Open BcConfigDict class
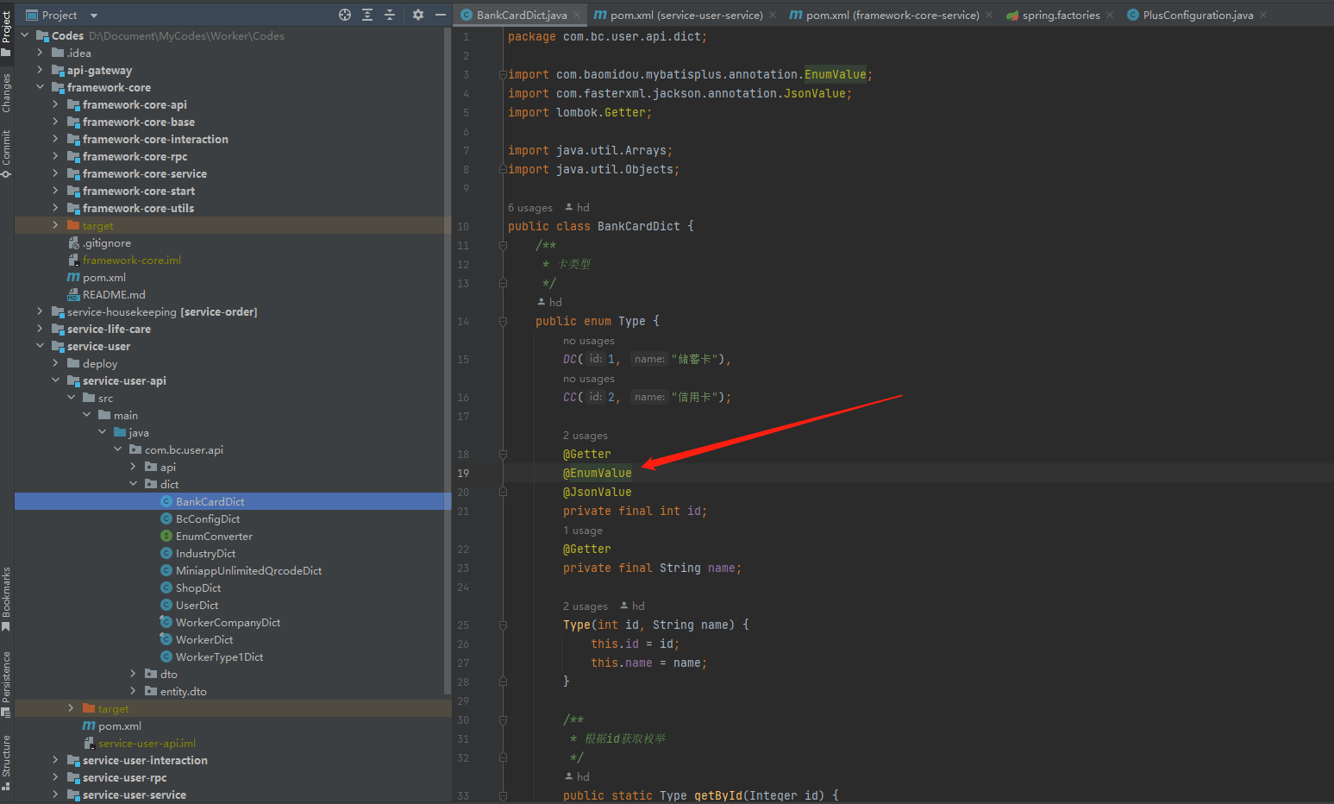 click(208, 518)
